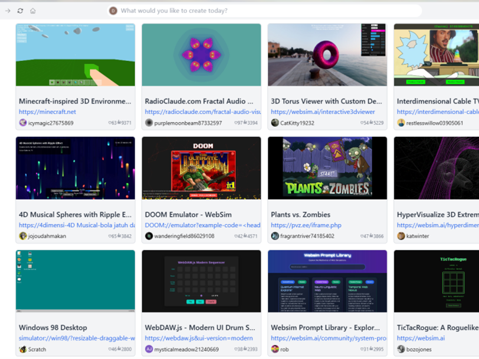Open the https://pvz.ee/iframe.php link
This screenshot has height=359, width=479.
(x=305, y=225)
